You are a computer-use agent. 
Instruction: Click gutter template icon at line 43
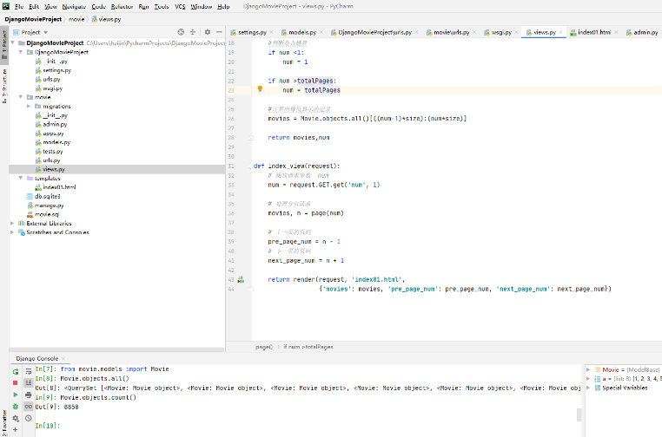[241, 279]
